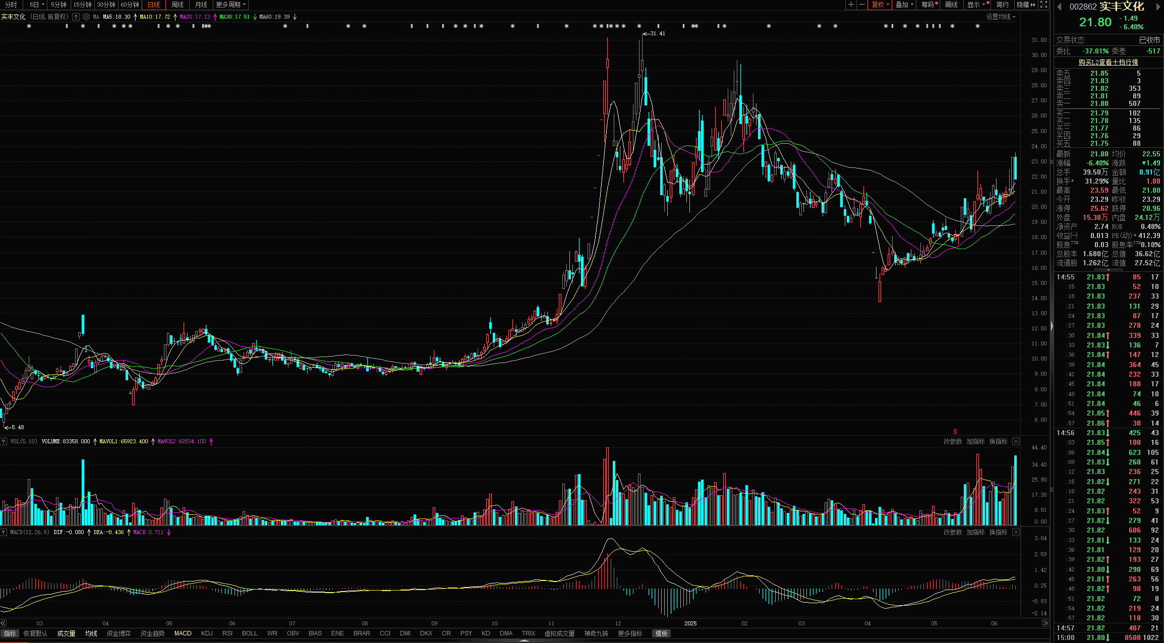Screen dimensions: 1164x643
Task: Click the 2025 year marker on timeline
Action: coord(690,623)
